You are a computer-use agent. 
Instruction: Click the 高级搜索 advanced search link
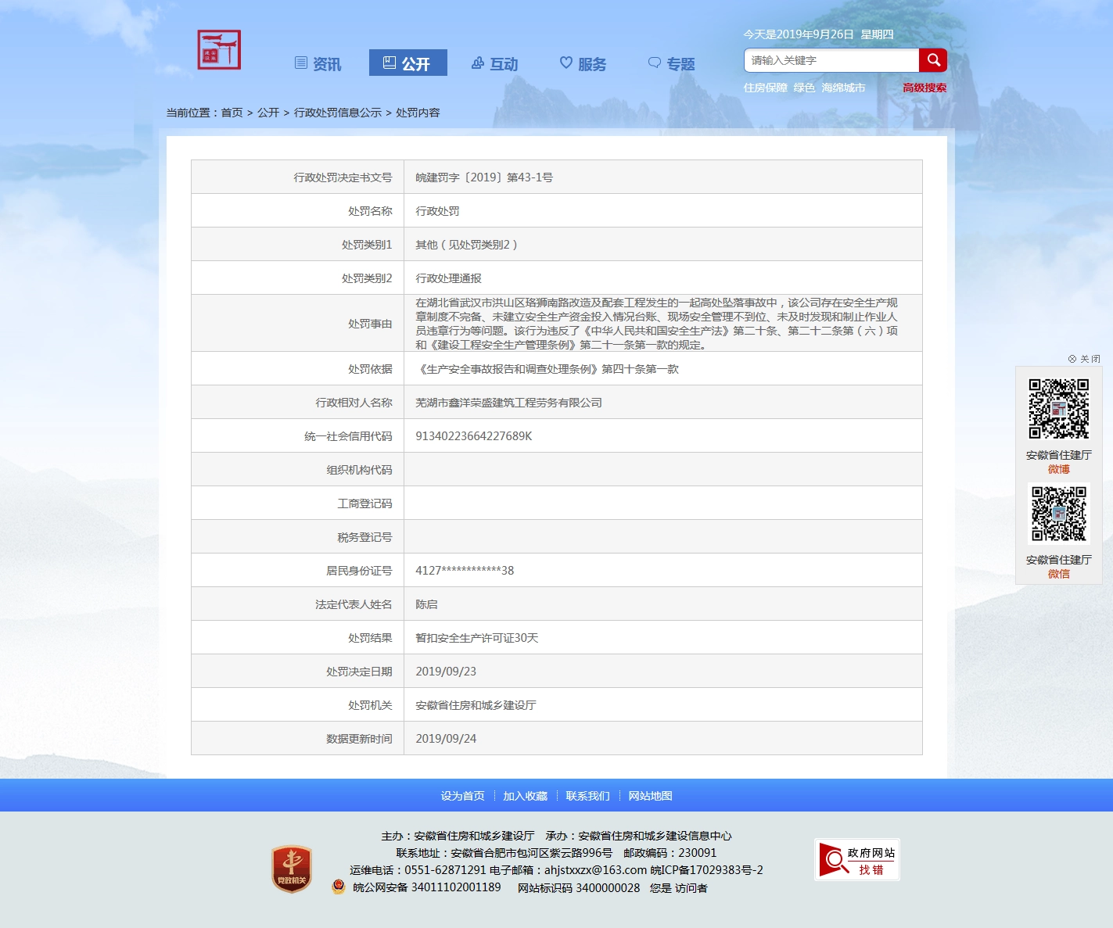click(x=925, y=88)
